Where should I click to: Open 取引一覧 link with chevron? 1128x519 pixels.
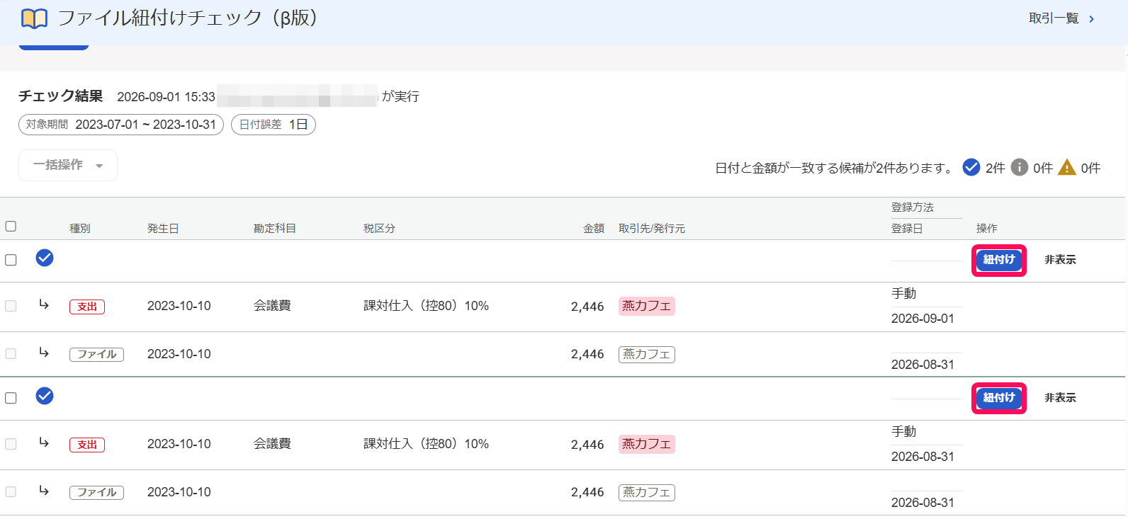pyautogui.click(x=1061, y=18)
